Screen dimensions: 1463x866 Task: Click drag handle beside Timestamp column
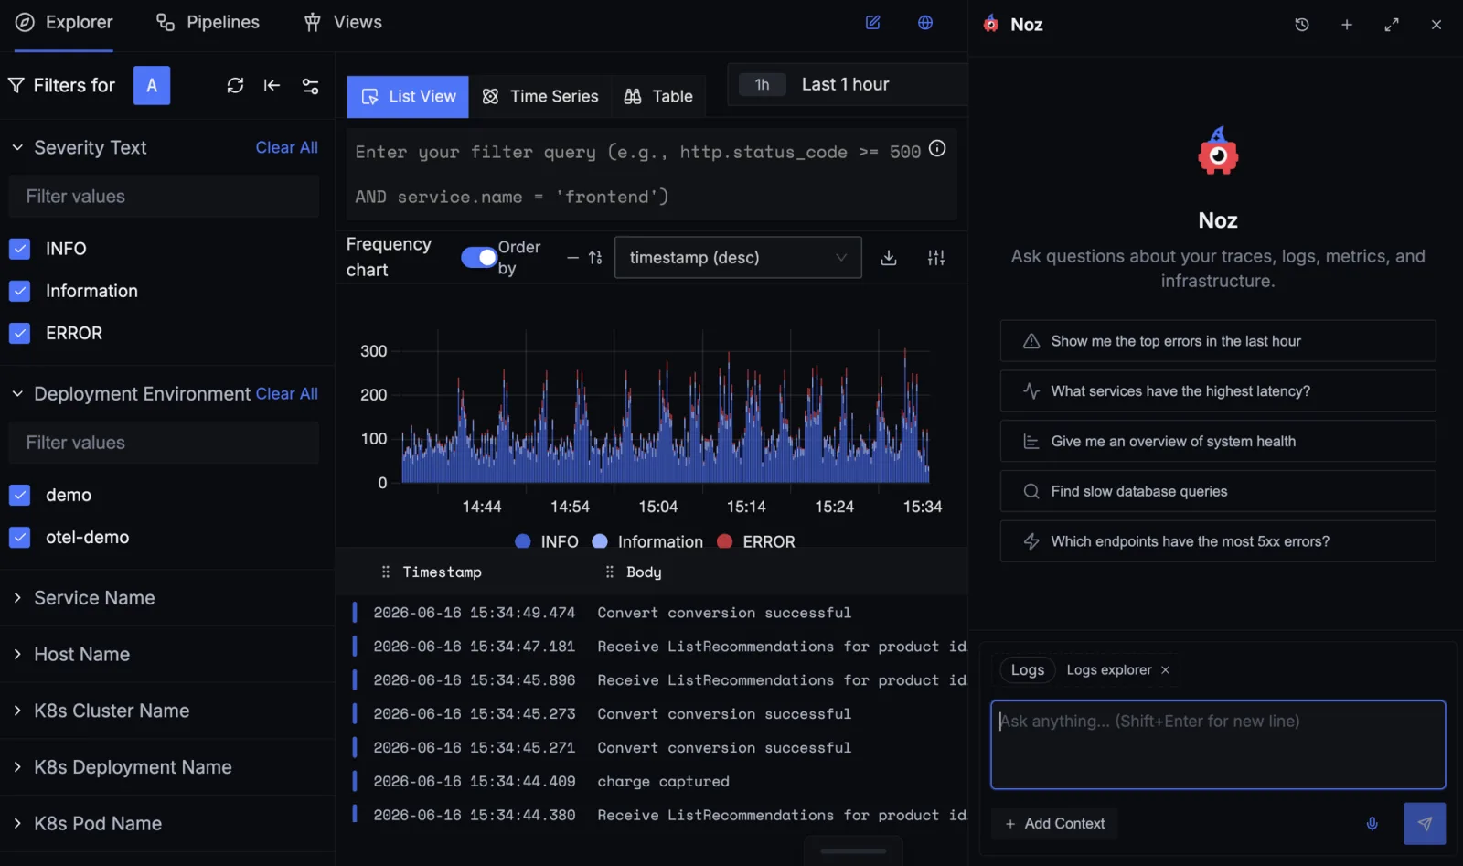click(386, 572)
